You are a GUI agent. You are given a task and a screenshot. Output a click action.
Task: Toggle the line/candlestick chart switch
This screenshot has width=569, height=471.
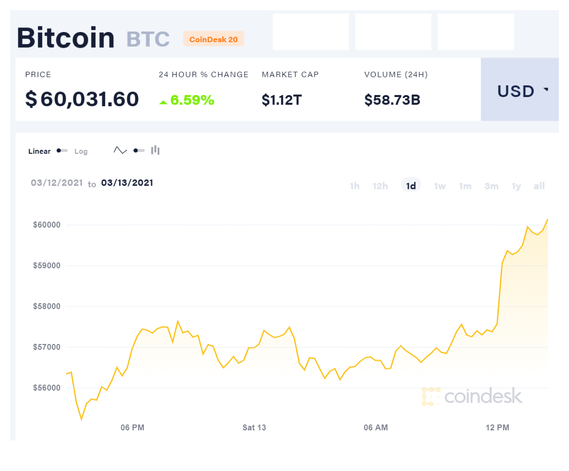tap(139, 150)
